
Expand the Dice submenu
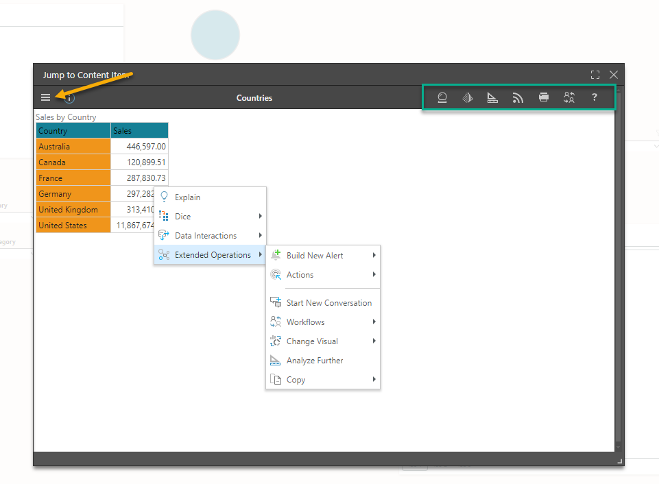210,217
